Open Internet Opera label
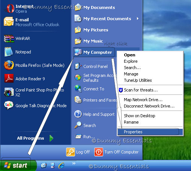 coord(24,9)
